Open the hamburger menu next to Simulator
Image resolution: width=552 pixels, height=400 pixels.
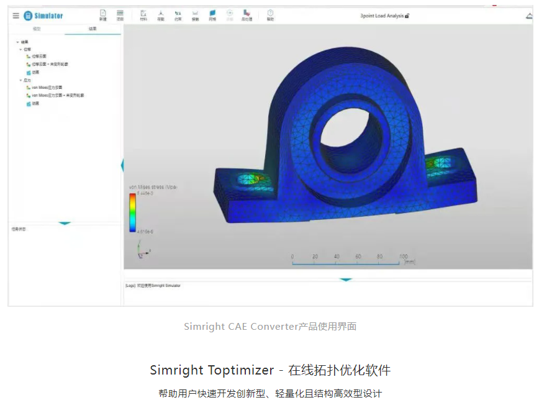tap(16, 16)
